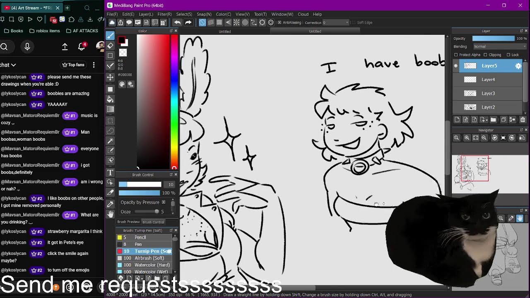The height and width of the screenshot is (298, 530).
Task: Toggle Opacity by Pressure checkbox
Action: [164, 202]
